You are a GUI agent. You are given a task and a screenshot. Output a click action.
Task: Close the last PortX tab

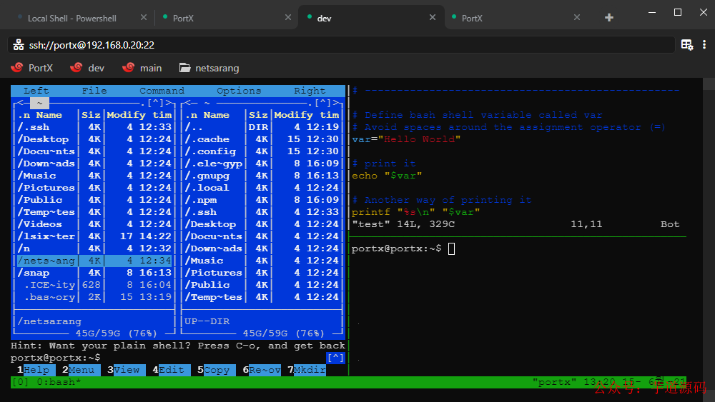click(577, 17)
